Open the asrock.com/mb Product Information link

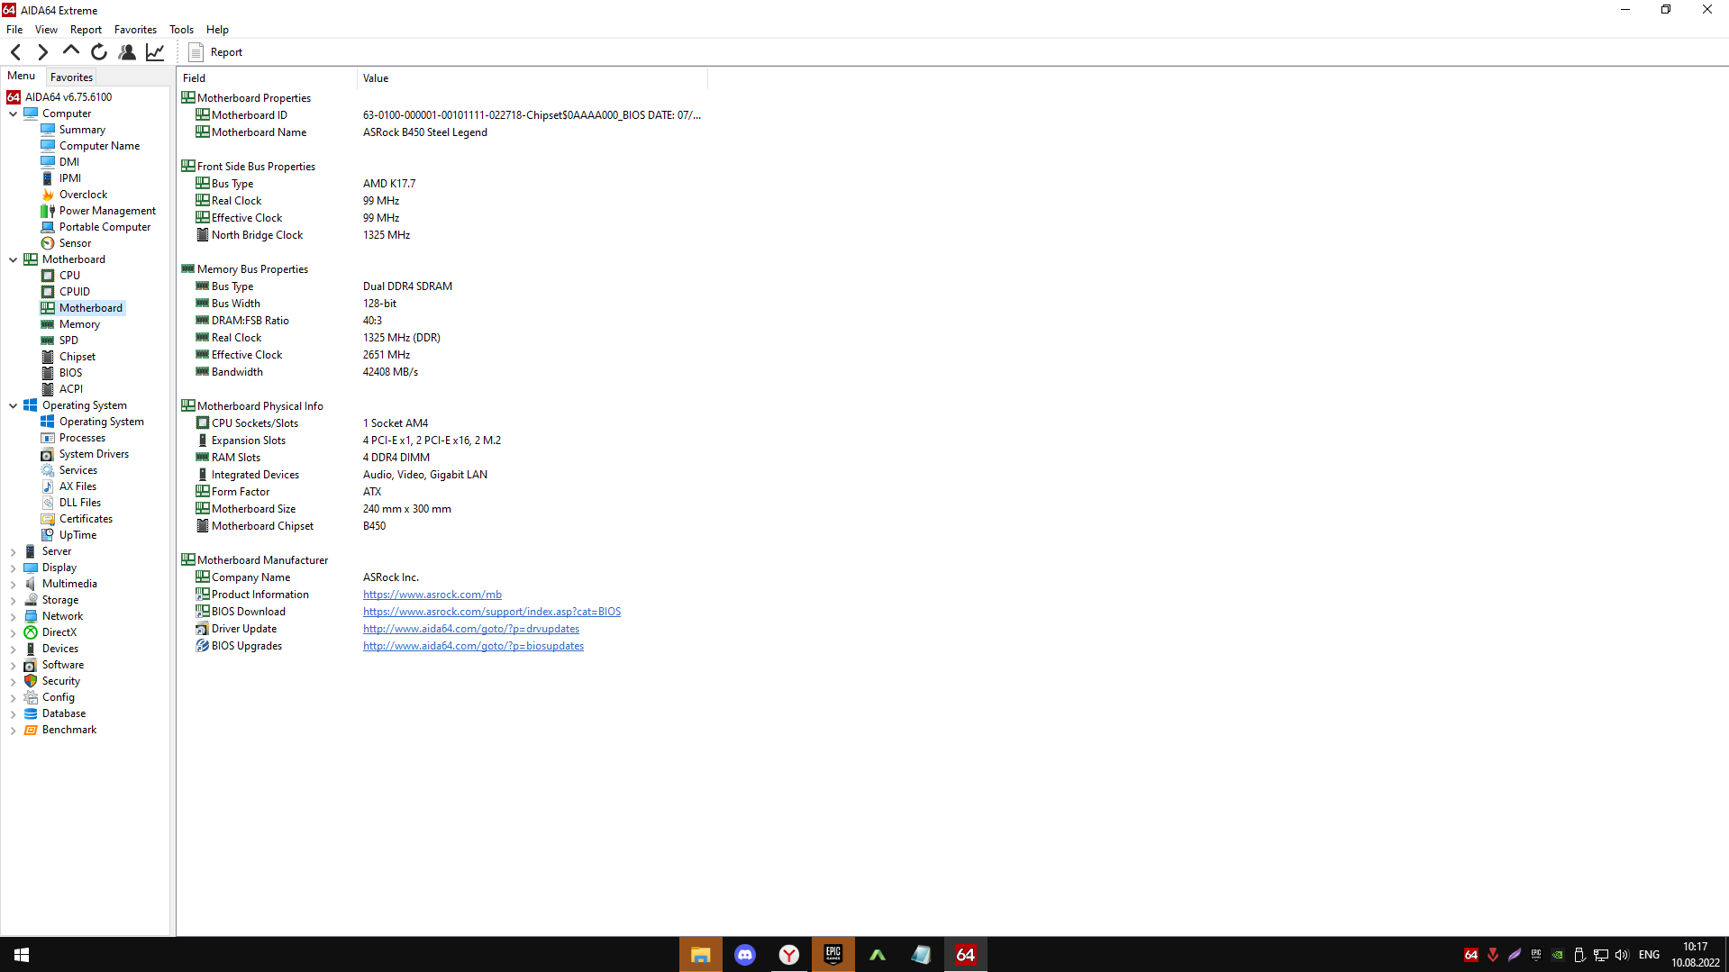432,595
